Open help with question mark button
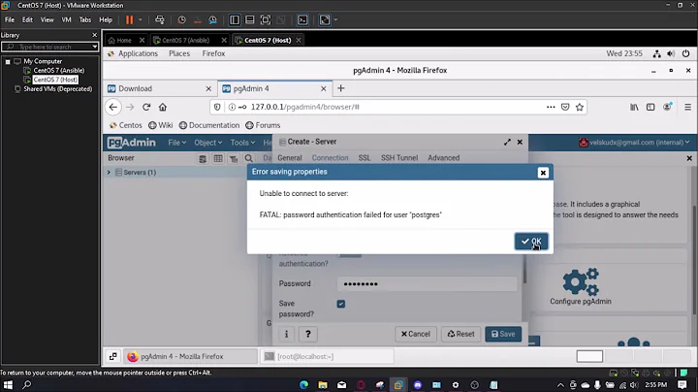 tap(307, 334)
